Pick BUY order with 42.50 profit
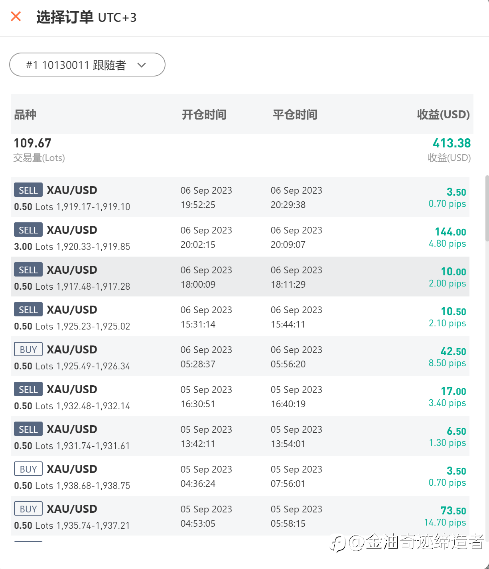The height and width of the screenshot is (569, 489). (x=240, y=356)
